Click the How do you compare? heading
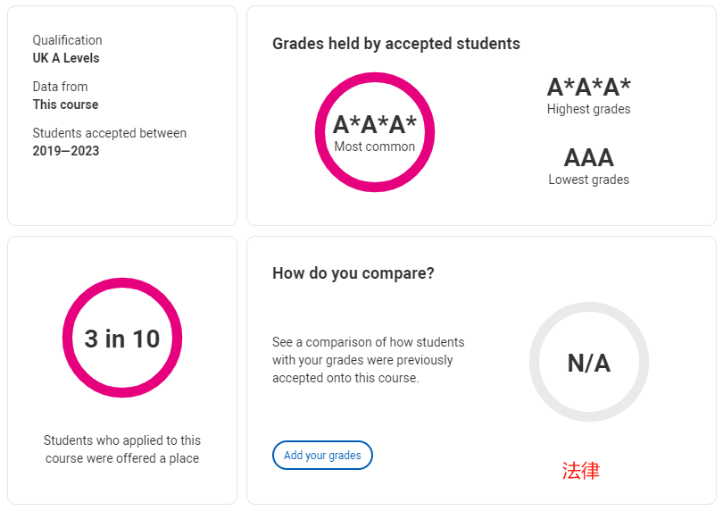The image size is (723, 511). point(353,273)
